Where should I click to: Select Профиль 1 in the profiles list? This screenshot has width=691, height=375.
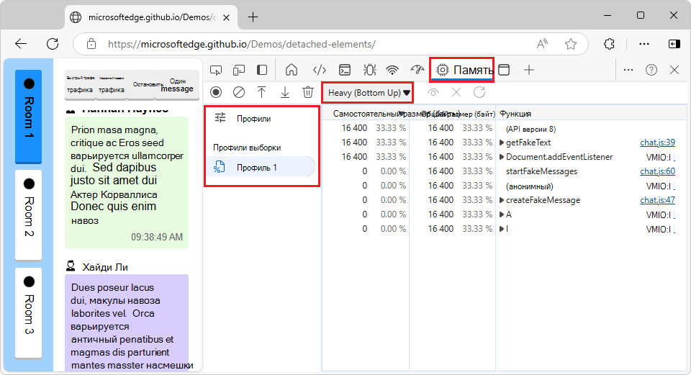click(x=257, y=168)
